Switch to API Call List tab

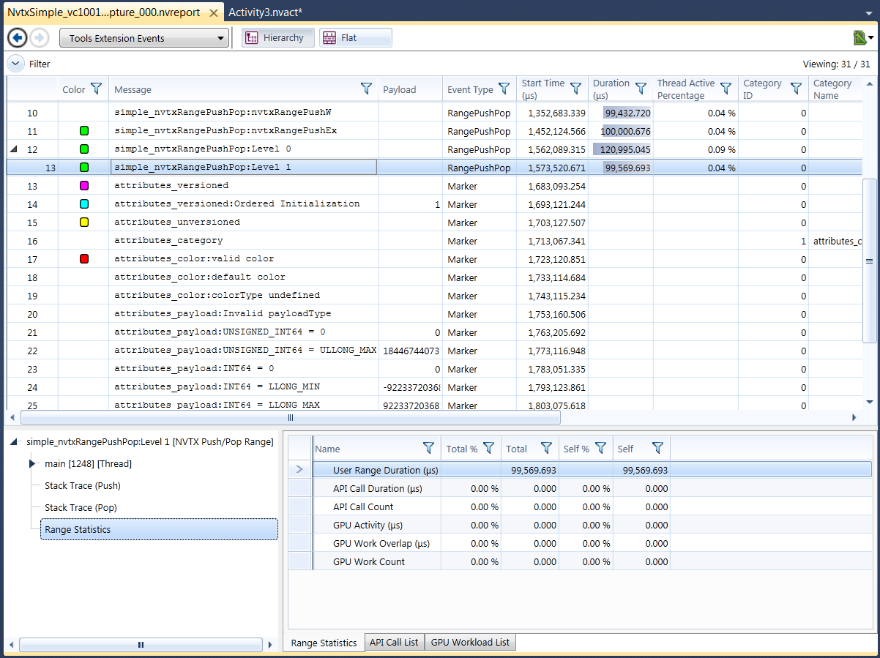tap(394, 642)
